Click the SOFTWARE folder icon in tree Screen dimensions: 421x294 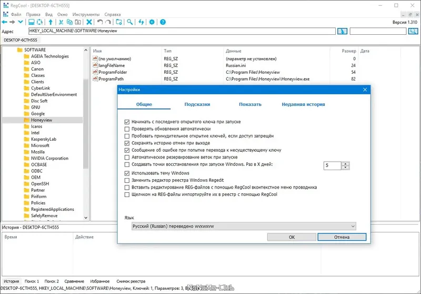[19, 50]
